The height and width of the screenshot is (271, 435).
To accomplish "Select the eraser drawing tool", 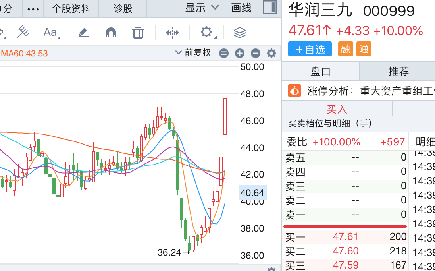I will pos(83,33).
